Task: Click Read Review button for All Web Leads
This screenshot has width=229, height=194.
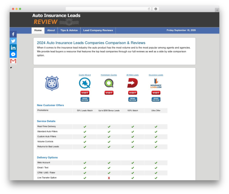Action: pyautogui.click(x=133, y=100)
